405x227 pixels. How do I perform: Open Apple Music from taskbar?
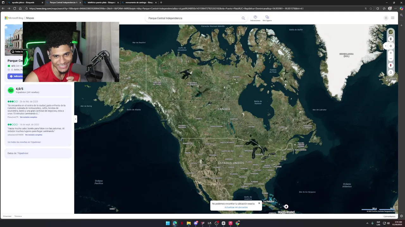[x=230, y=223]
